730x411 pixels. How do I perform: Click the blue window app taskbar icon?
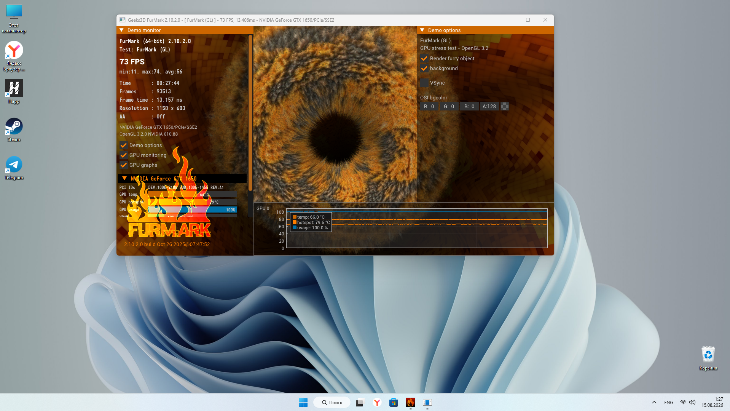click(427, 402)
